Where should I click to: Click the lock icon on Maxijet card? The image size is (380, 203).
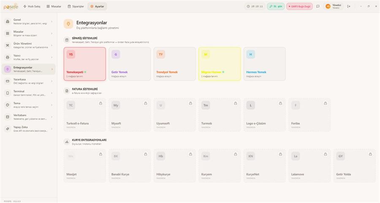tap(100, 154)
